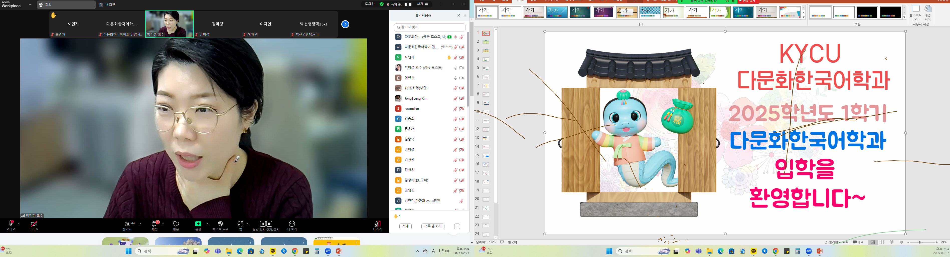Toggle mute for 도민자 in participants list
The image size is (950, 257).
(x=455, y=57)
